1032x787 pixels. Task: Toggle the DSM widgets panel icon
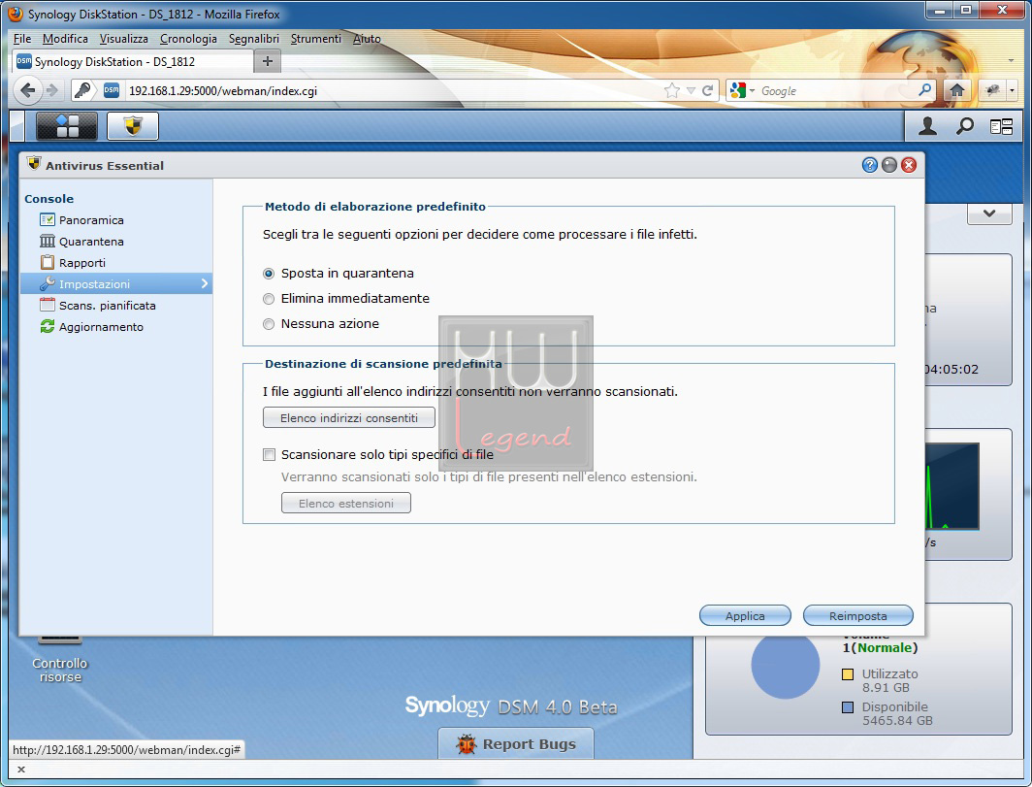click(x=1001, y=126)
